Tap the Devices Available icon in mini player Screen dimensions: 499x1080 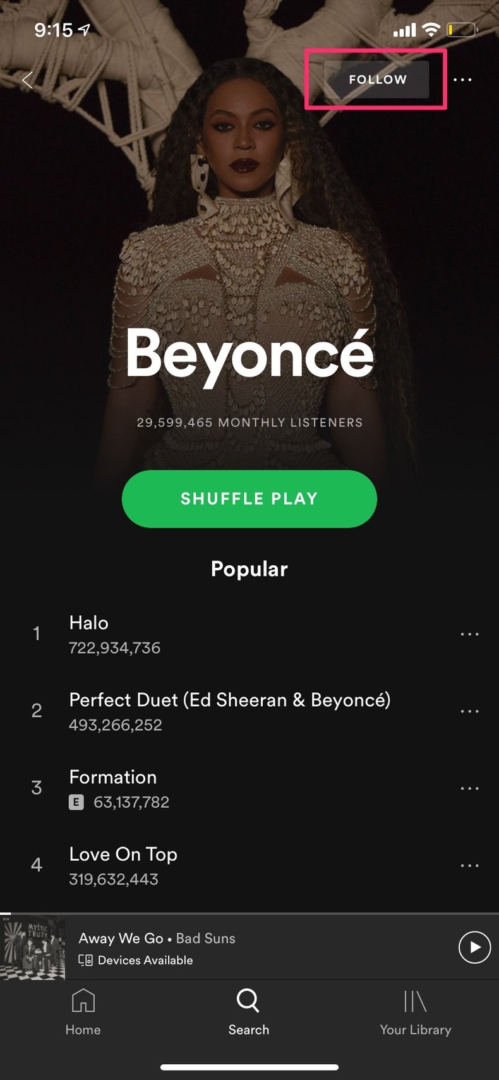85,960
